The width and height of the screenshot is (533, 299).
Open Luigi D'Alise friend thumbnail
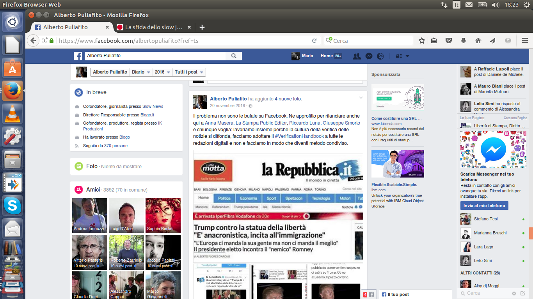pyautogui.click(x=126, y=216)
